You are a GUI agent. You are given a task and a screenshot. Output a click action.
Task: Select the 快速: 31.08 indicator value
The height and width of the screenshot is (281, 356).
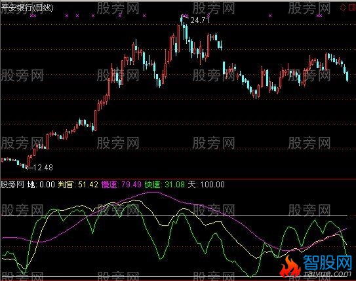[x=165, y=184]
